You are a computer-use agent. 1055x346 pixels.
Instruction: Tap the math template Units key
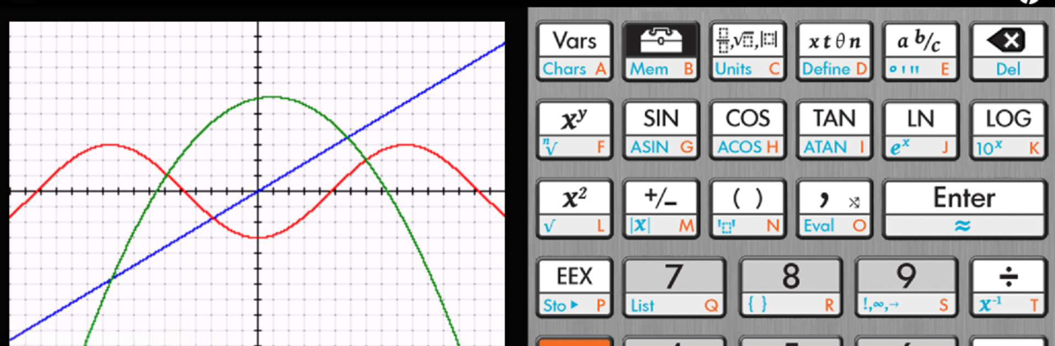click(747, 51)
